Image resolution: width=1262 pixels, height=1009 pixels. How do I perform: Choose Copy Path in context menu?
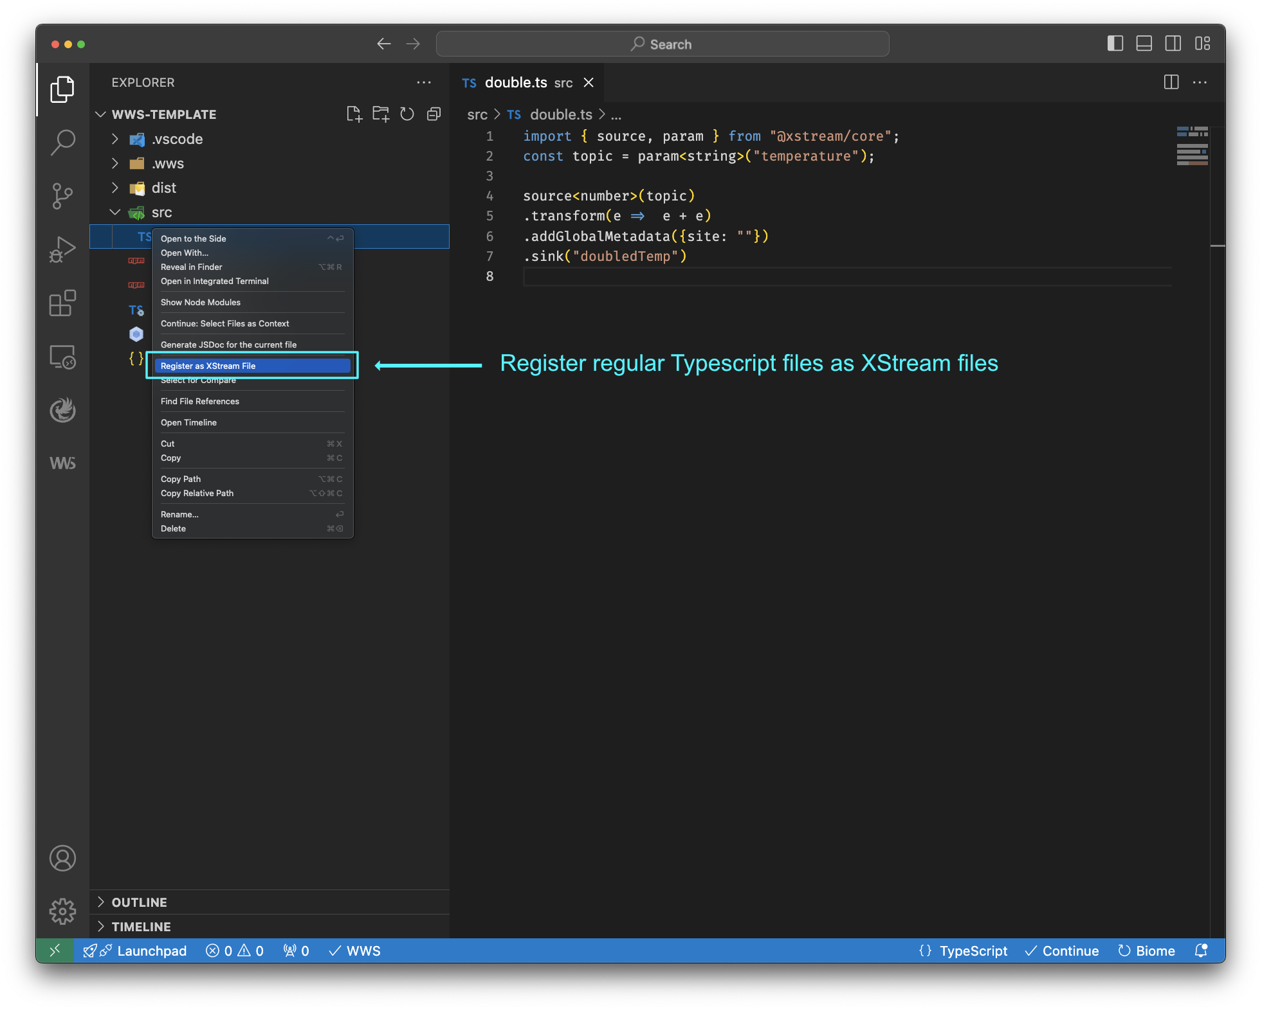click(252, 479)
